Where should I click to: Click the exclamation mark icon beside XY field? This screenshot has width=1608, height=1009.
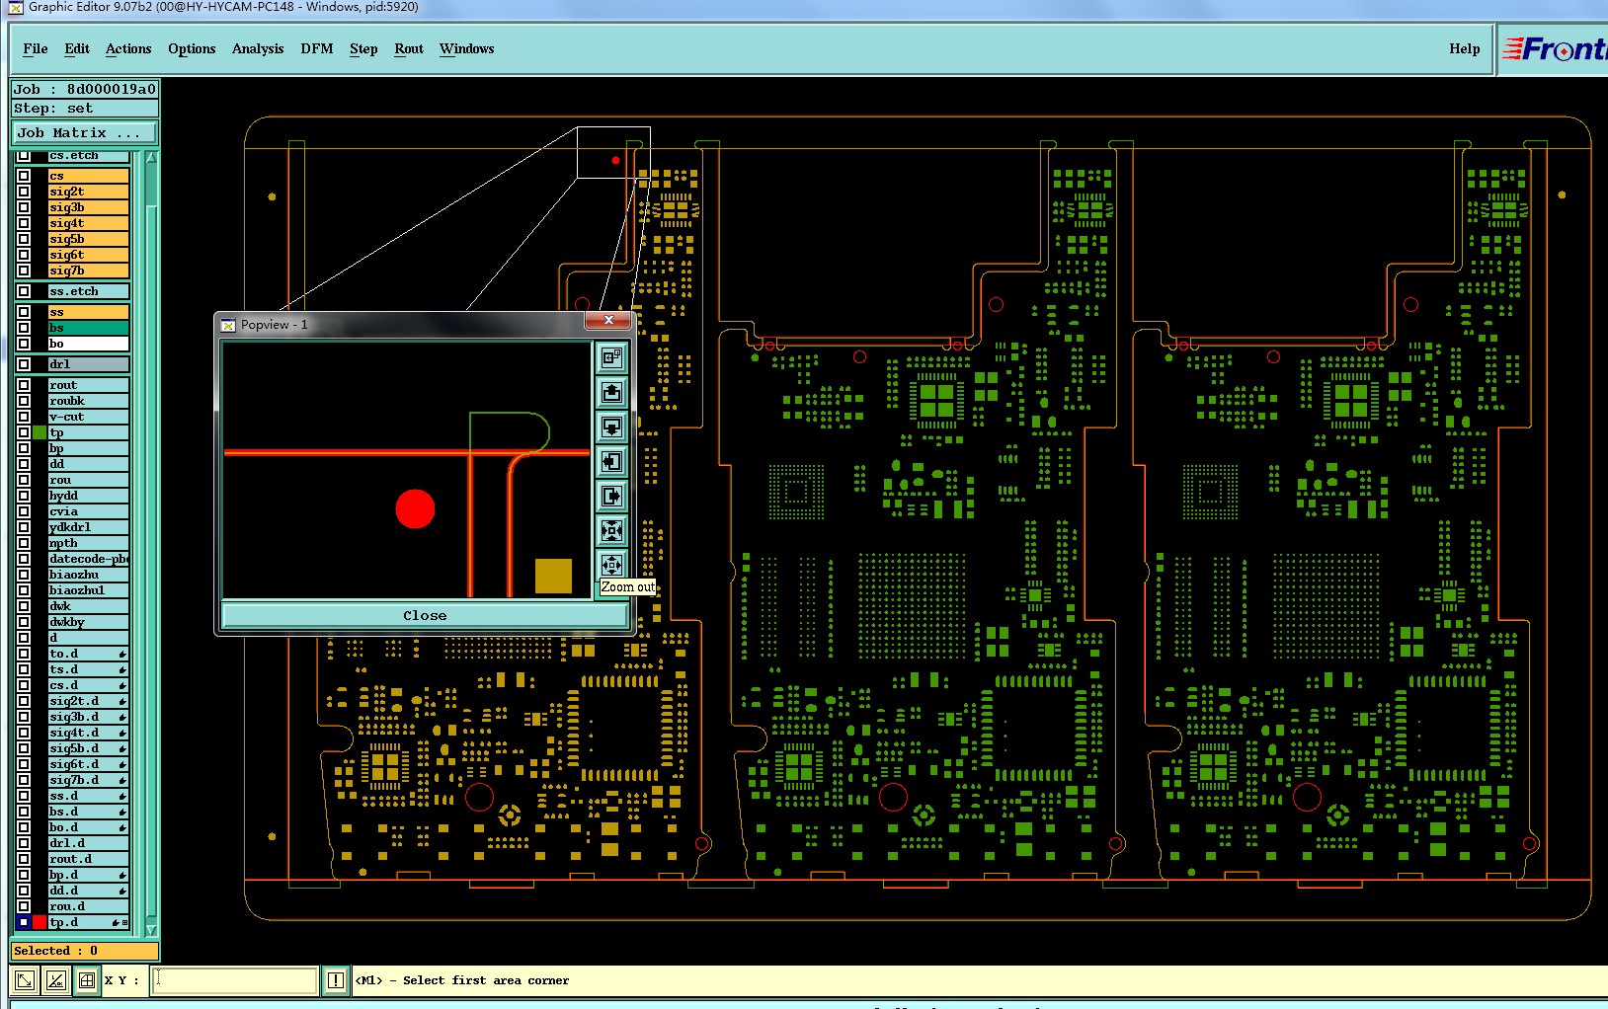tap(336, 980)
